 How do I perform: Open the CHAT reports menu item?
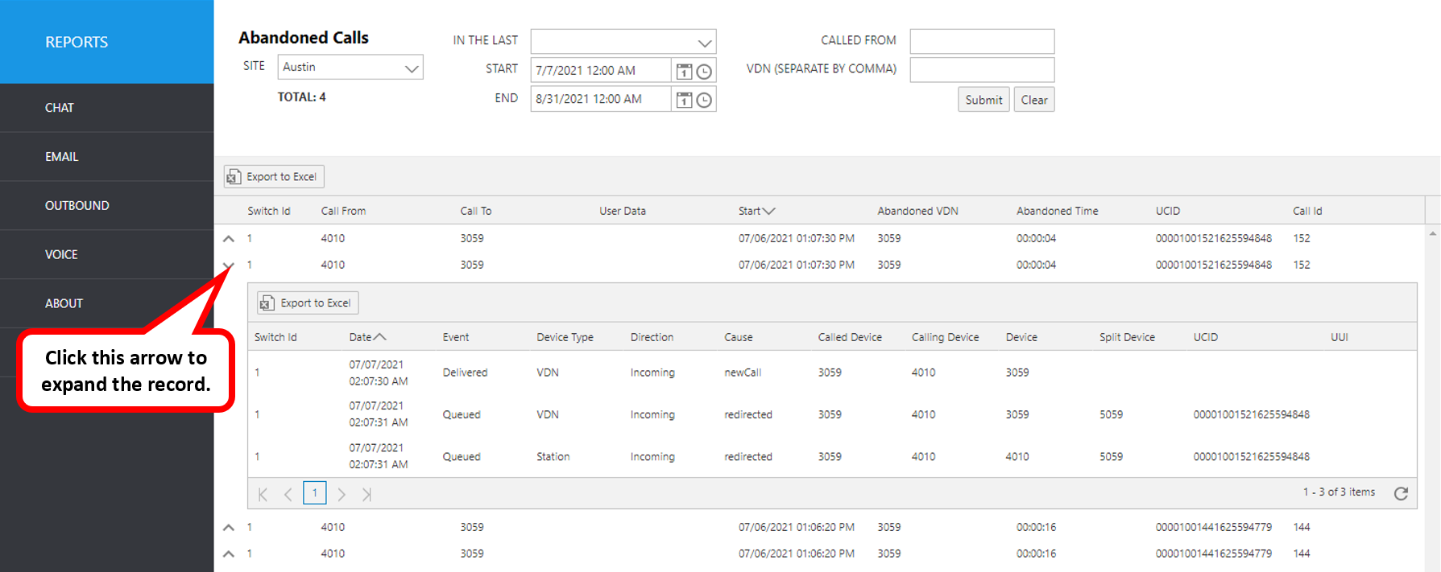[x=60, y=108]
